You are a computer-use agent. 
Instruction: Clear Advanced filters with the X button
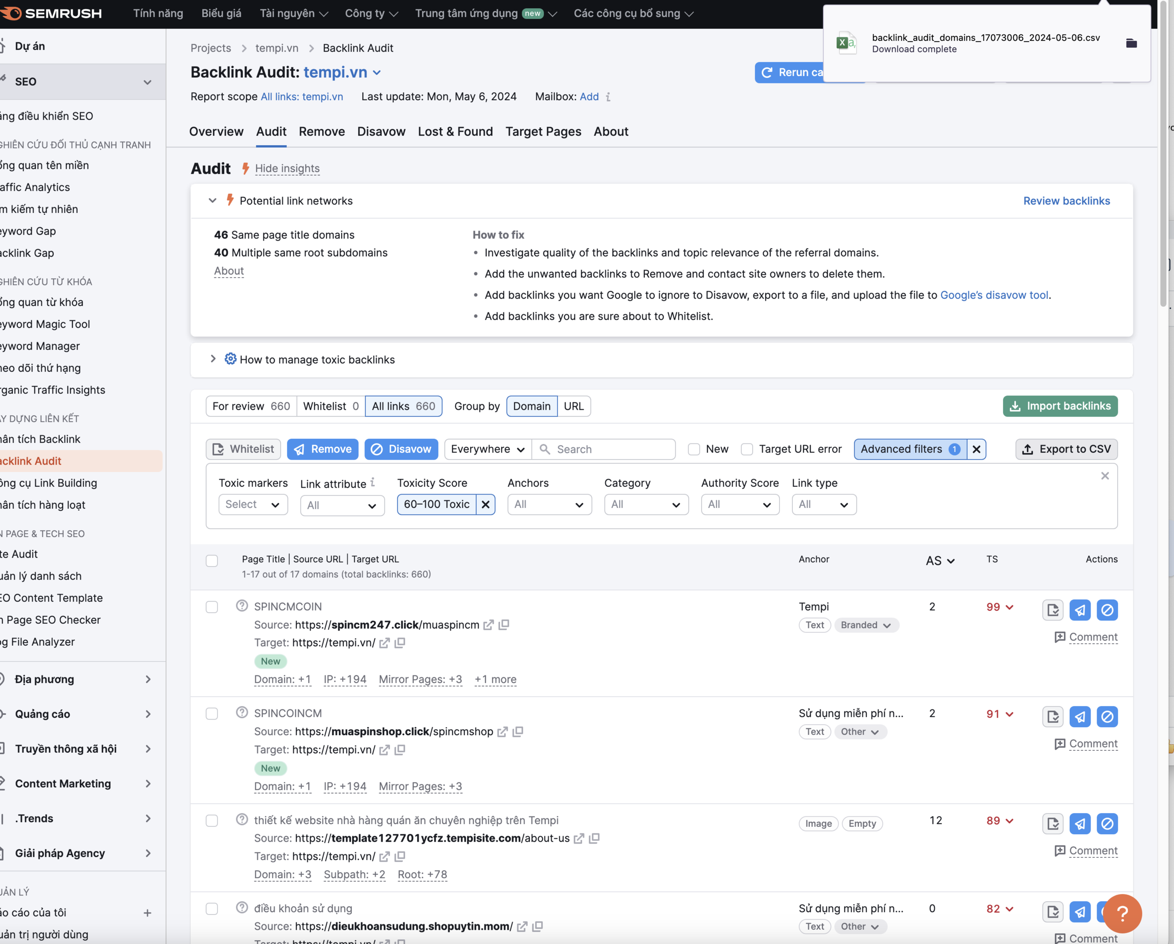[x=976, y=449]
